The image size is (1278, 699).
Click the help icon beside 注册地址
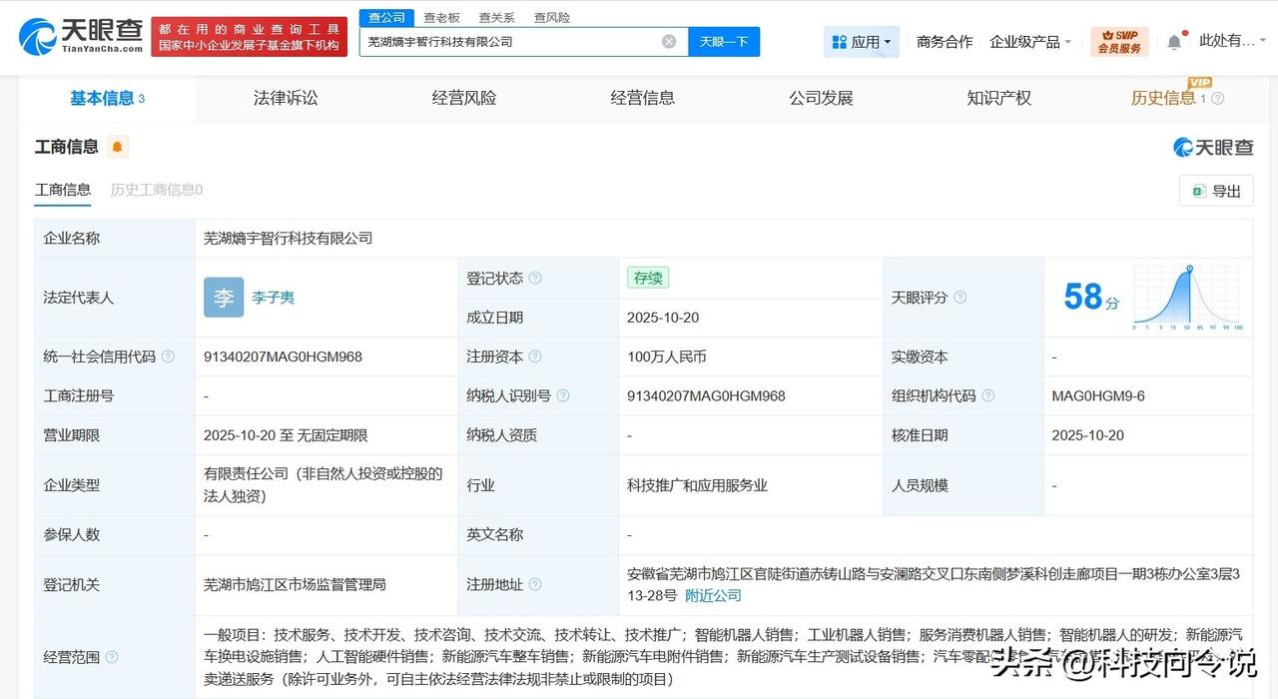(x=536, y=585)
